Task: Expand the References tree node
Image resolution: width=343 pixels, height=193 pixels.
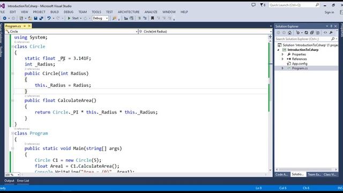Action: pos(282,59)
